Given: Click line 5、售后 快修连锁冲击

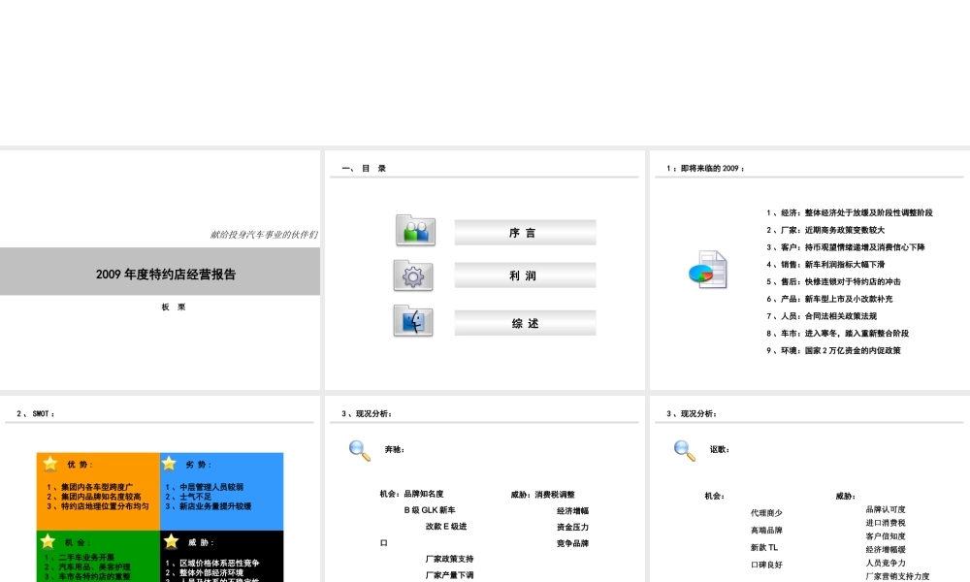Looking at the screenshot, I should click(833, 282).
